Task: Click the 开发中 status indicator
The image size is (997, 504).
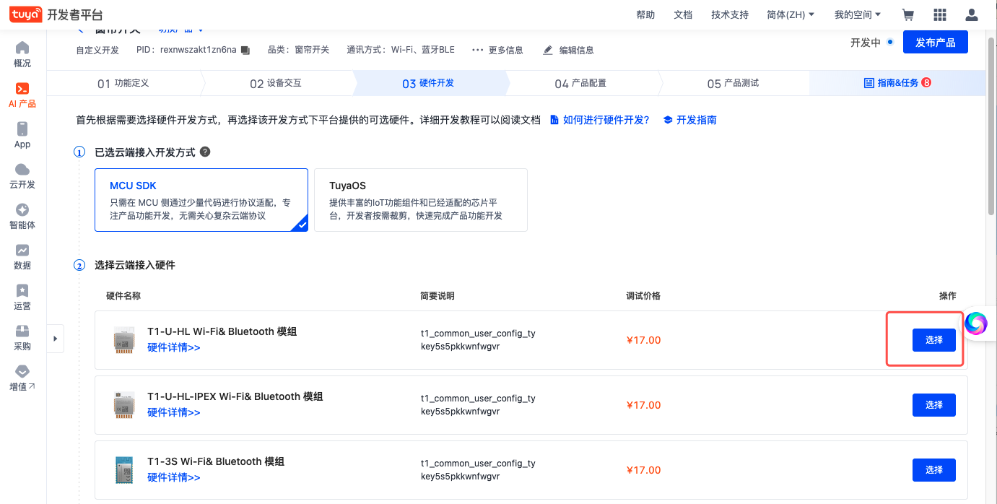Action: click(872, 43)
